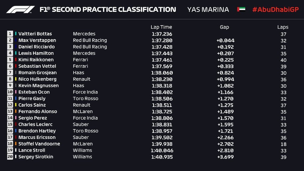
Task: Click the Laps column header
Action: pos(283,27)
